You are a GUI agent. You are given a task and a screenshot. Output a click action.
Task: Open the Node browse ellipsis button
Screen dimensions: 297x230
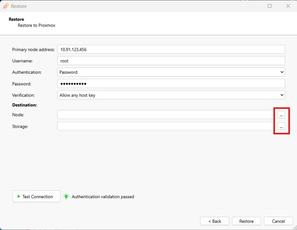coord(281,115)
